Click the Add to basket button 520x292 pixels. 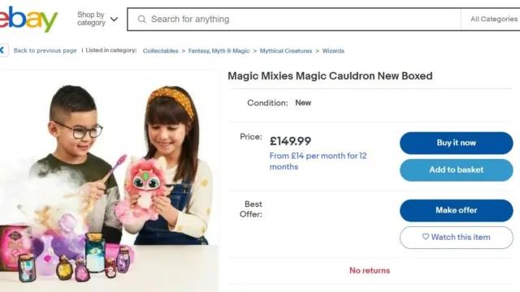point(457,170)
